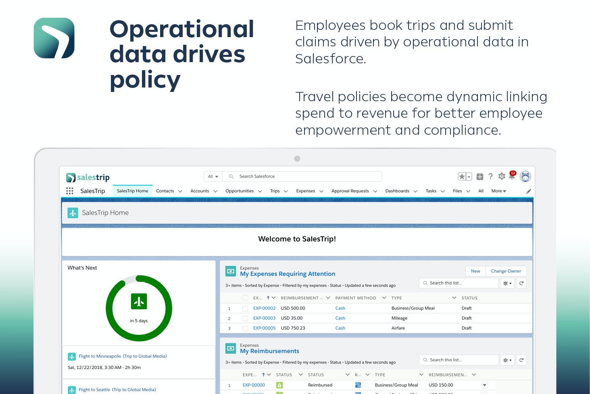
Task: Open the All search scope dropdown
Action: tap(213, 176)
